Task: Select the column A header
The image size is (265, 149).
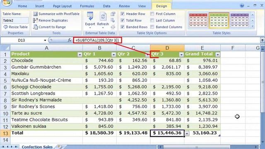Action: point(46,48)
